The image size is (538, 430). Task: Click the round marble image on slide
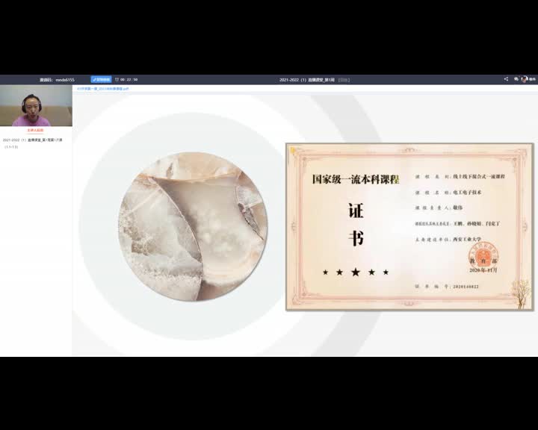[x=193, y=227]
